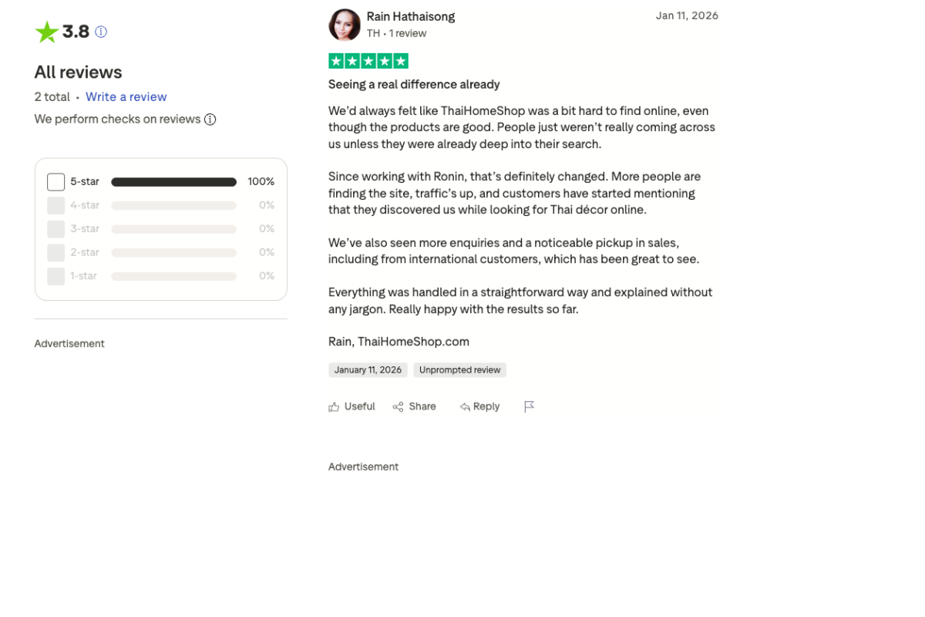
Task: Select the 1-star filter checkbox
Action: tap(55, 275)
